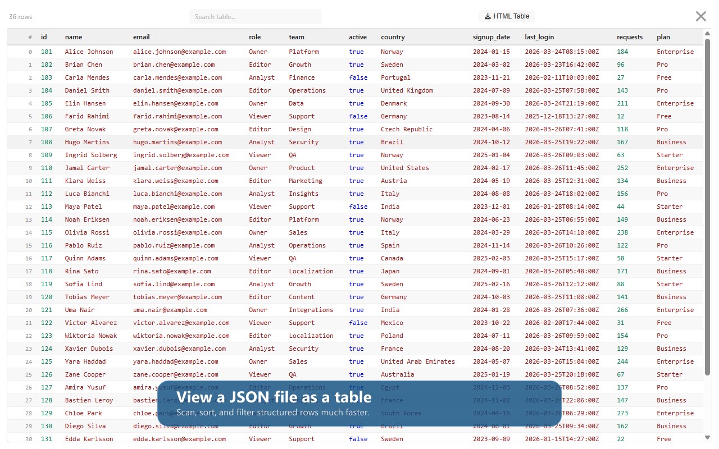The width and height of the screenshot is (719, 449).
Task: Click the HTML Table download button
Action: tap(507, 16)
